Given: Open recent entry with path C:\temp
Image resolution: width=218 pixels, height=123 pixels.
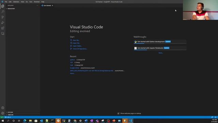Looking at the screenshot, I should coord(72,63).
